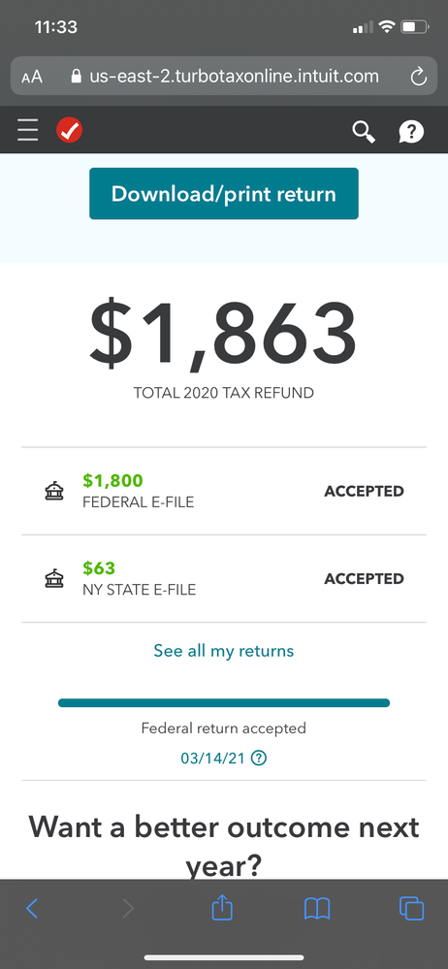Open the help question-mark bubble
This screenshot has width=448, height=969.
tap(411, 131)
